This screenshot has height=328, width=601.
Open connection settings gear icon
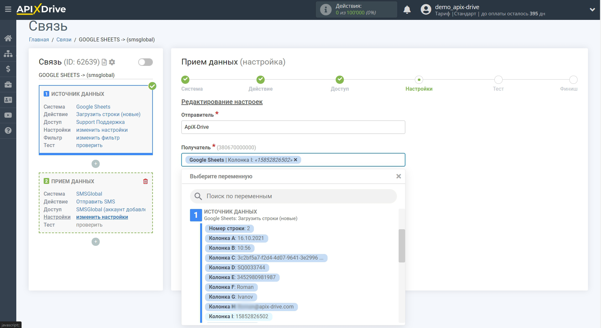(112, 62)
